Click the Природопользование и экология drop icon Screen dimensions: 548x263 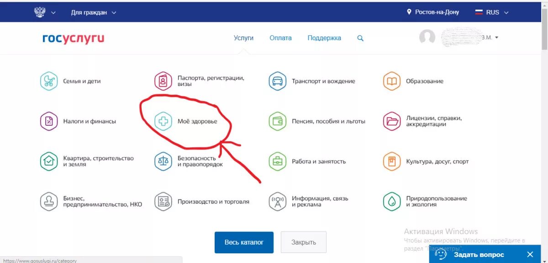(x=392, y=202)
